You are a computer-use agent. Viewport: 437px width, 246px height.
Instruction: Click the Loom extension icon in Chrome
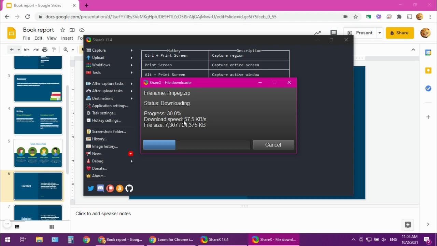(379, 17)
